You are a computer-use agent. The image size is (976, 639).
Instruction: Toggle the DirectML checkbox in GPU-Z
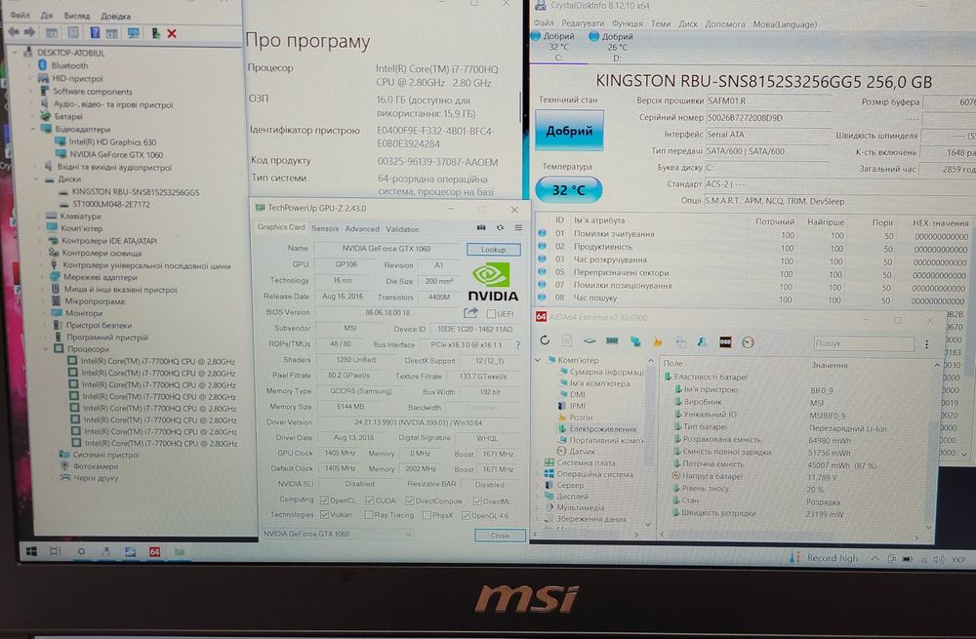(x=477, y=500)
